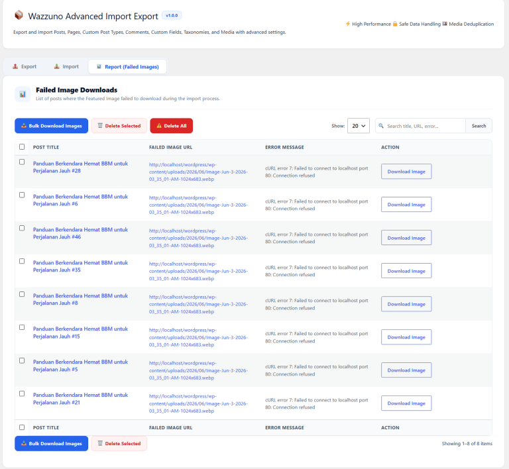Click the Wazzuno package logo icon
The width and height of the screenshot is (509, 469).
(x=19, y=15)
